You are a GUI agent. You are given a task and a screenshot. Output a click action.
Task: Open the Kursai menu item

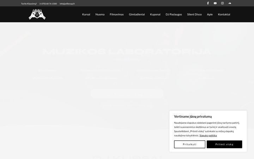click(86, 14)
